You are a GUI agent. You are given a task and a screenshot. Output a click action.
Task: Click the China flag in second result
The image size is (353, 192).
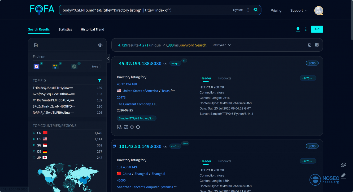[x=119, y=173]
